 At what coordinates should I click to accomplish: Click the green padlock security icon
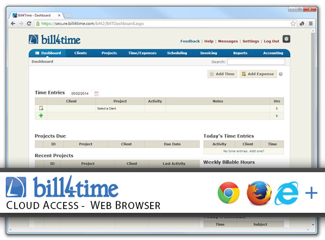[37, 23]
